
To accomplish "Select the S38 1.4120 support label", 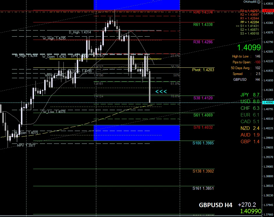I will pos(203,98).
